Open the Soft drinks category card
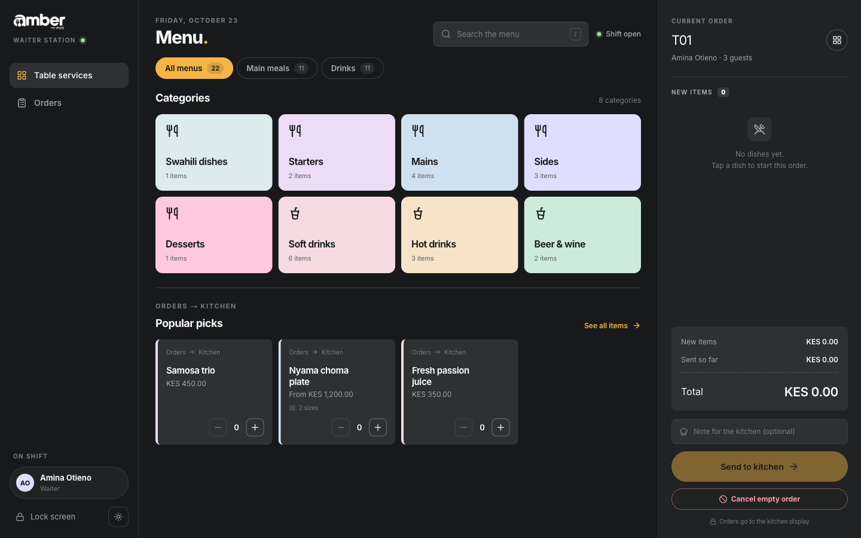 click(337, 235)
